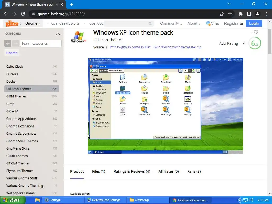Image resolution: width=272 pixels, height=204 pixels.
Task: Expand the About menu
Action: 194,23
